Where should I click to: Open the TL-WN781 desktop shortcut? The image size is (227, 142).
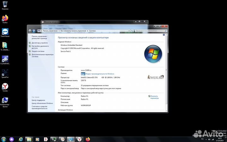coord(5,46)
